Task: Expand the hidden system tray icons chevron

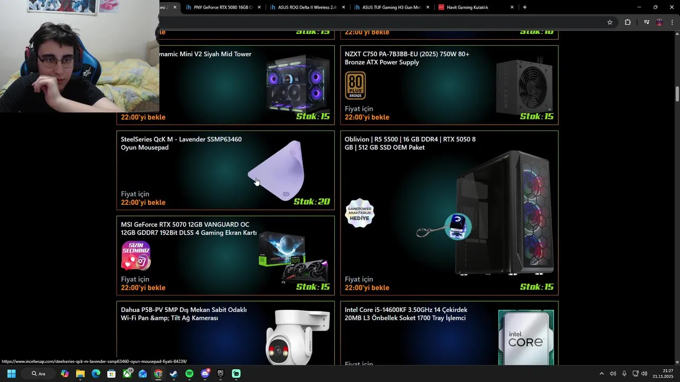Action: pyautogui.click(x=601, y=374)
